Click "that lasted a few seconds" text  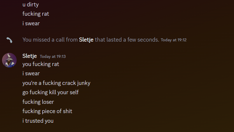(127, 40)
